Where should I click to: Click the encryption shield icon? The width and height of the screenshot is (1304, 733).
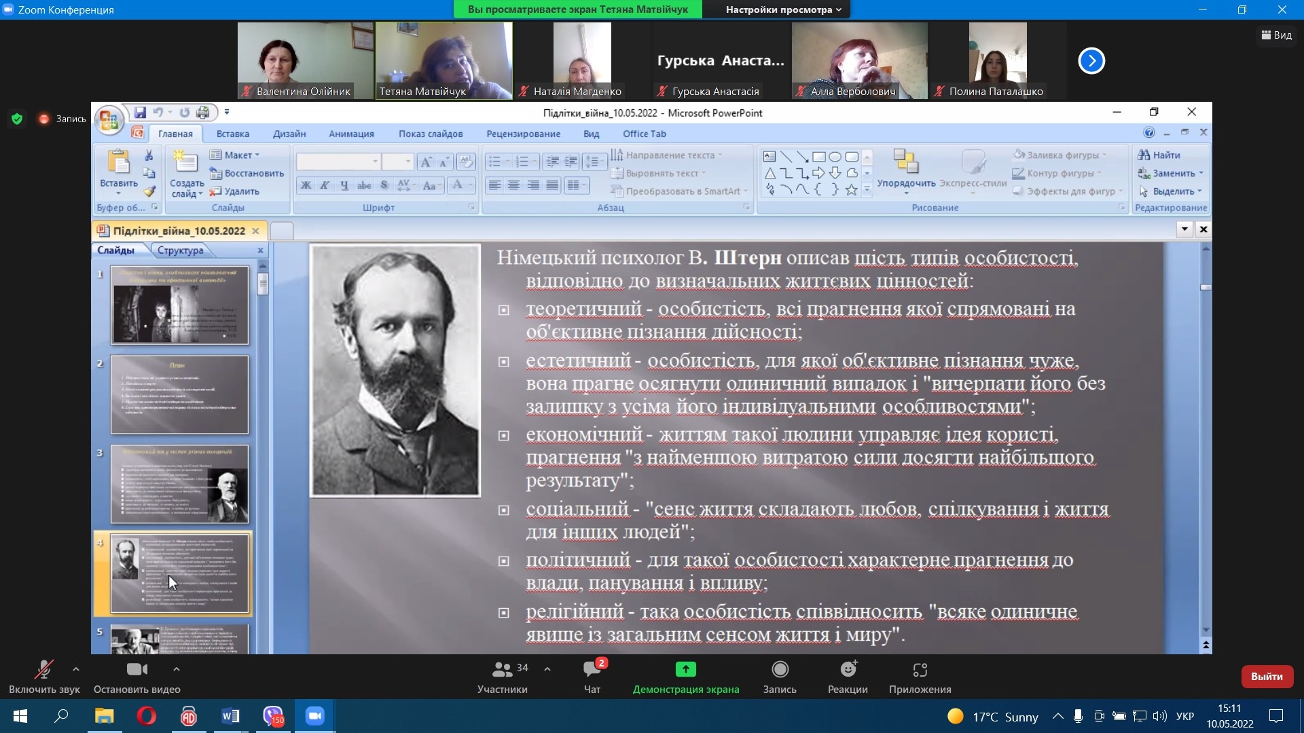pos(18,119)
